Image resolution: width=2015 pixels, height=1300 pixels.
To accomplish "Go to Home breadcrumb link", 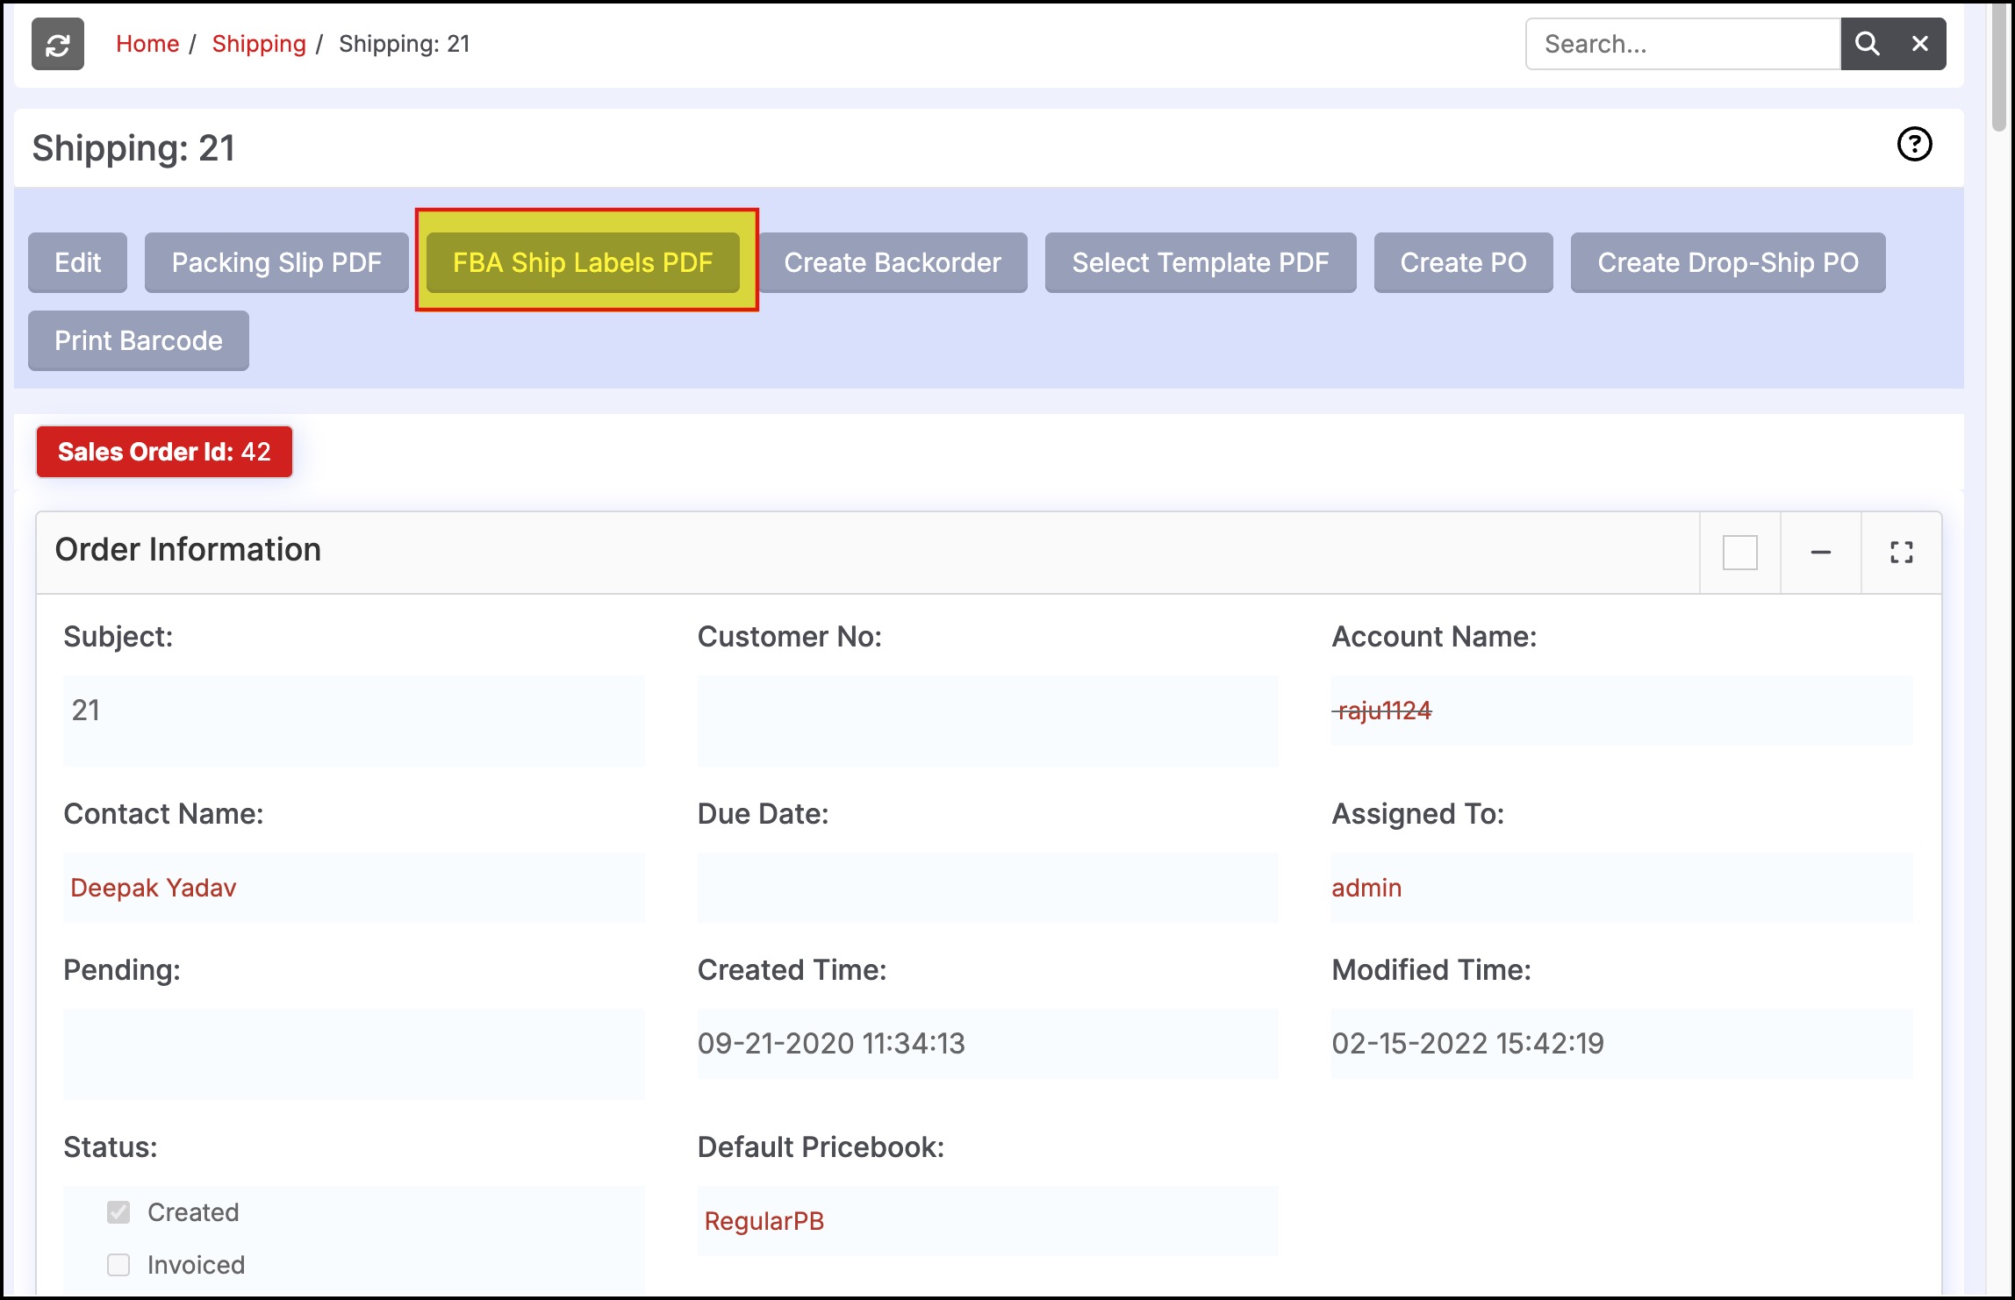I will click(147, 44).
